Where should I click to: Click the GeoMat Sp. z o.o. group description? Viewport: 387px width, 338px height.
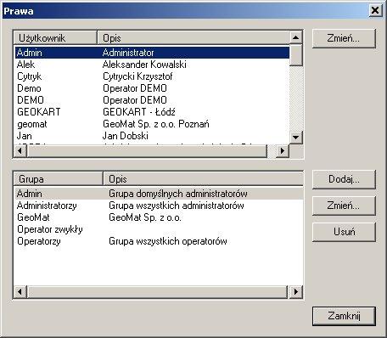(x=145, y=217)
